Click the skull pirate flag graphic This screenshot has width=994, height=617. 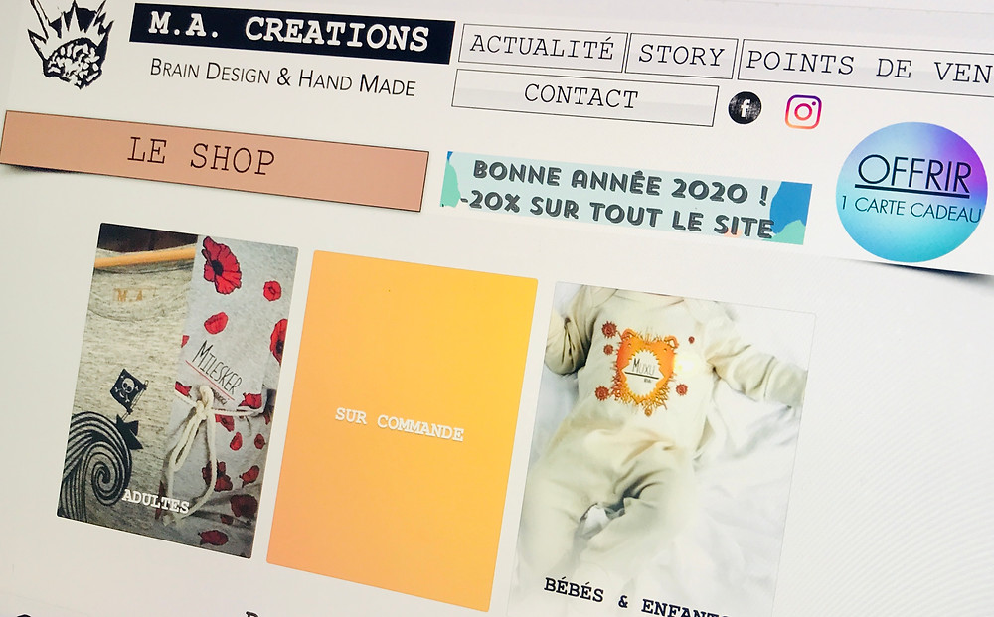click(x=127, y=389)
